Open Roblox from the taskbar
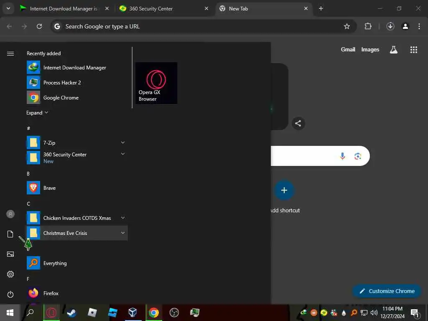This screenshot has height=321, width=428. pyautogui.click(x=92, y=313)
